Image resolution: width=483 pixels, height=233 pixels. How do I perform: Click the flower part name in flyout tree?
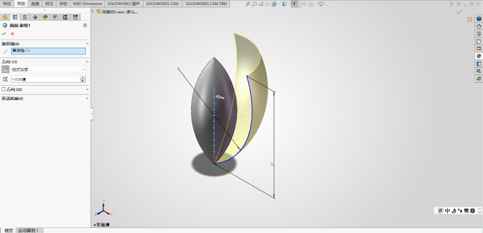[120, 12]
